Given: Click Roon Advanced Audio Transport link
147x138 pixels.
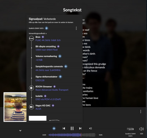Looking at the screenshot, I should [x=52, y=90].
